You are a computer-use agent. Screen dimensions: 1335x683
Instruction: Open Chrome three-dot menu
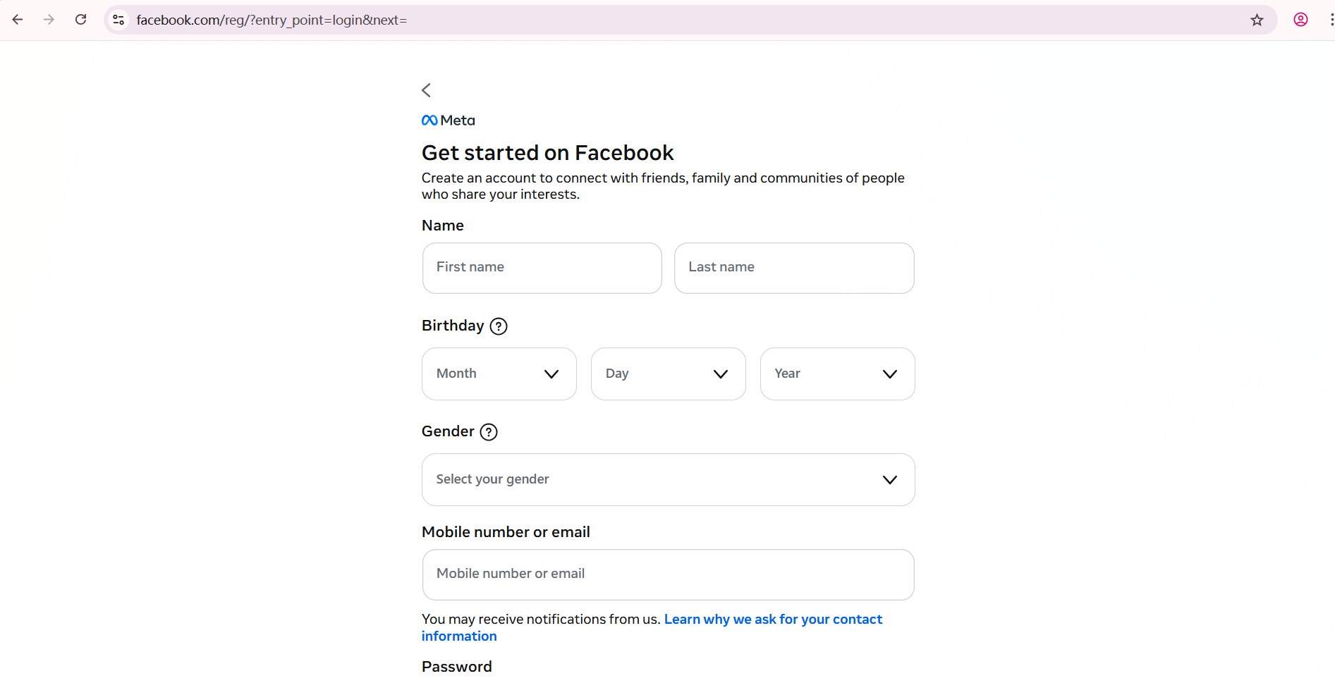point(1330,20)
